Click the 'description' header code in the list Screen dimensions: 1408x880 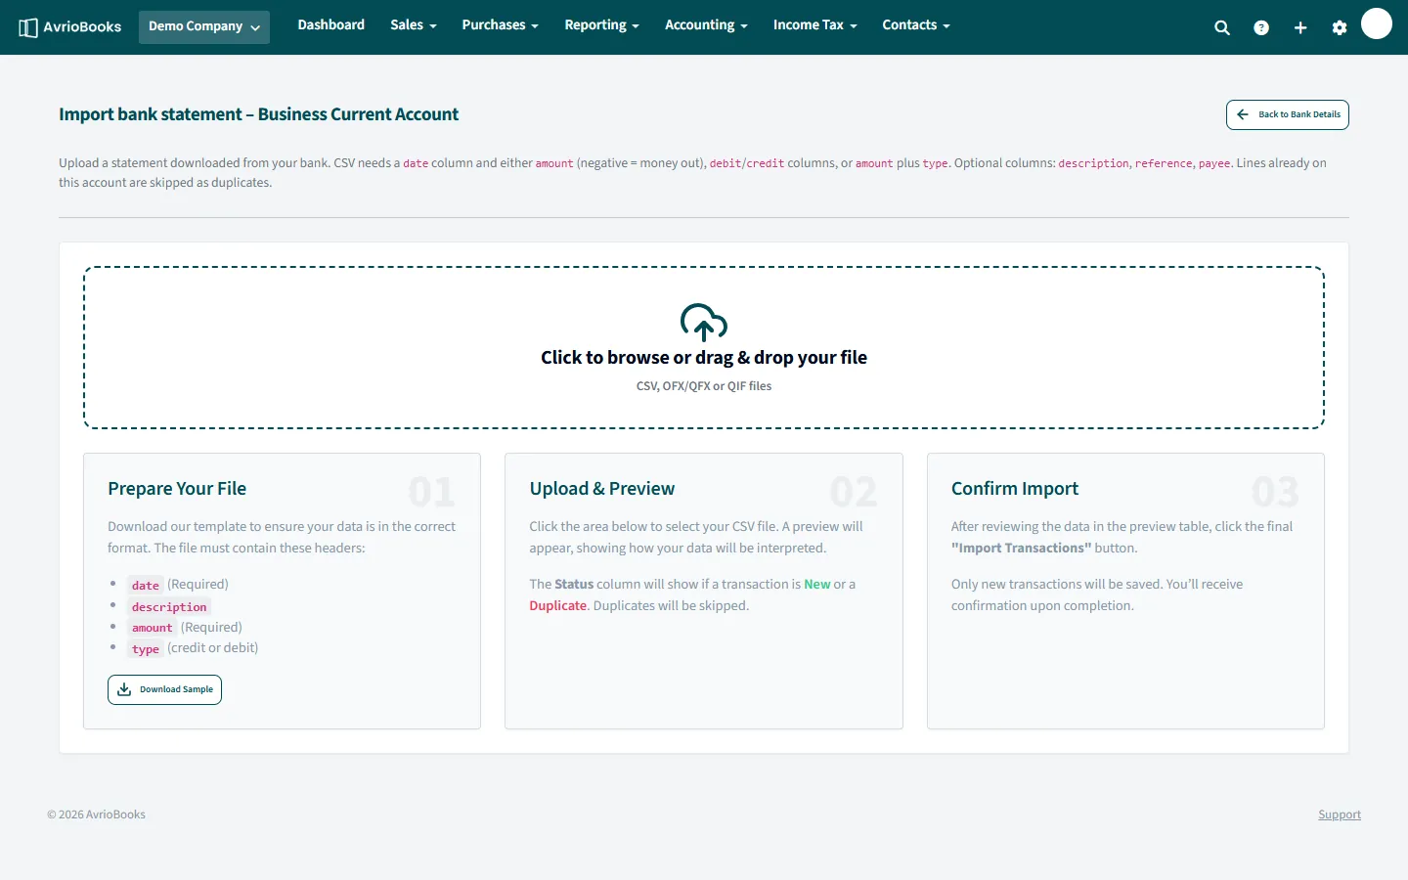(x=169, y=606)
